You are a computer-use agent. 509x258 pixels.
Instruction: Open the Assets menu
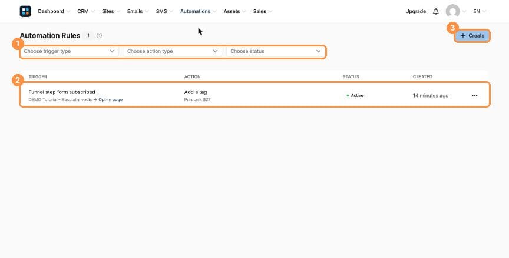click(234, 11)
